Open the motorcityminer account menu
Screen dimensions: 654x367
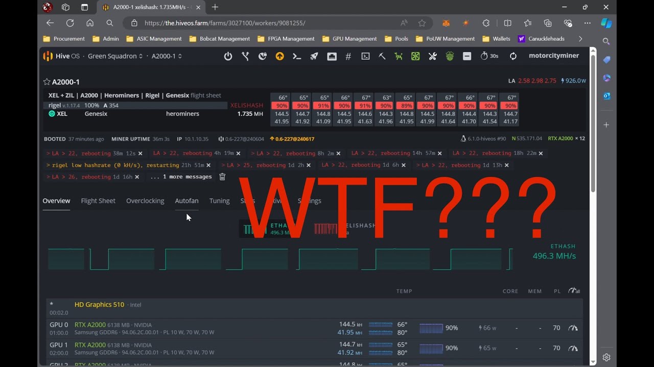[x=554, y=56]
